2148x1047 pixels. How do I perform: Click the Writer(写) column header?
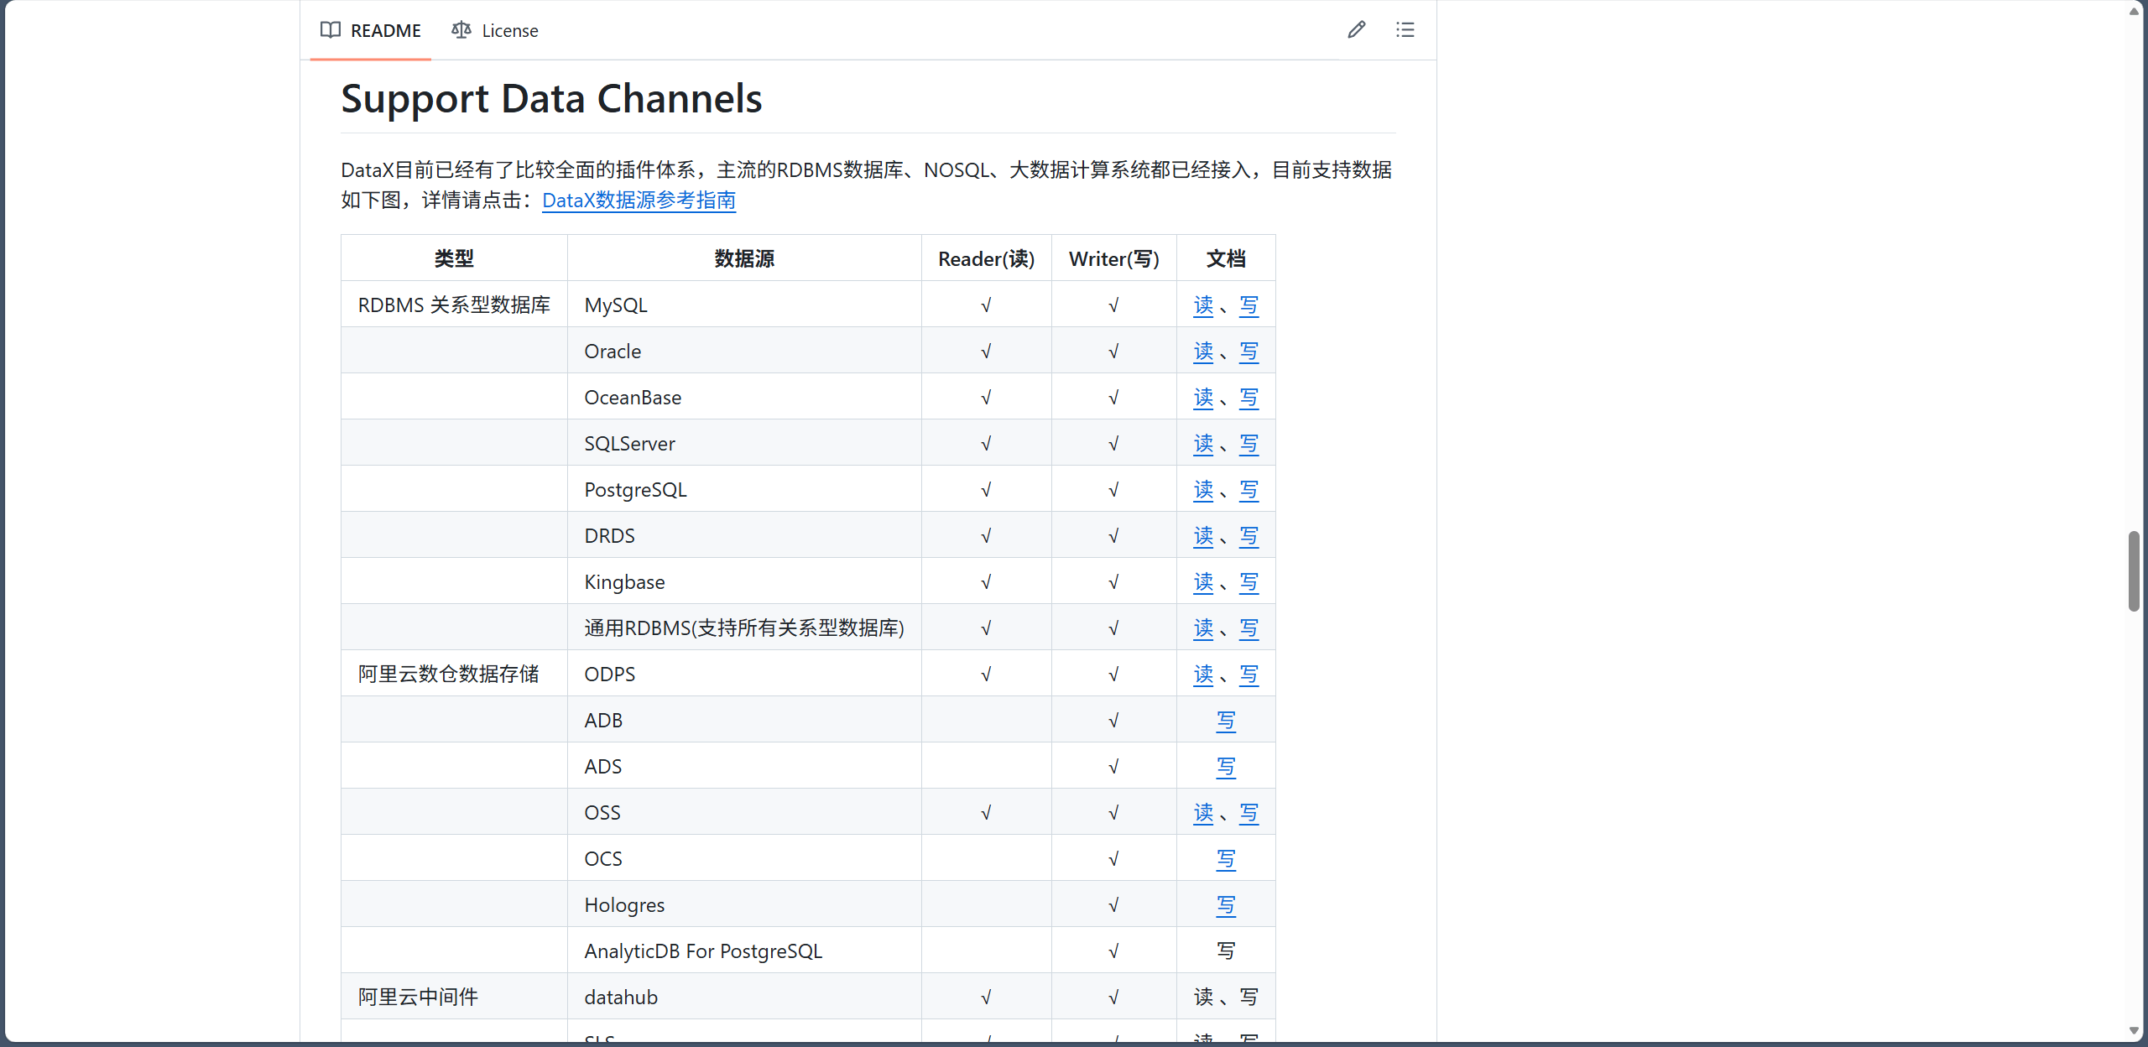pos(1114,258)
